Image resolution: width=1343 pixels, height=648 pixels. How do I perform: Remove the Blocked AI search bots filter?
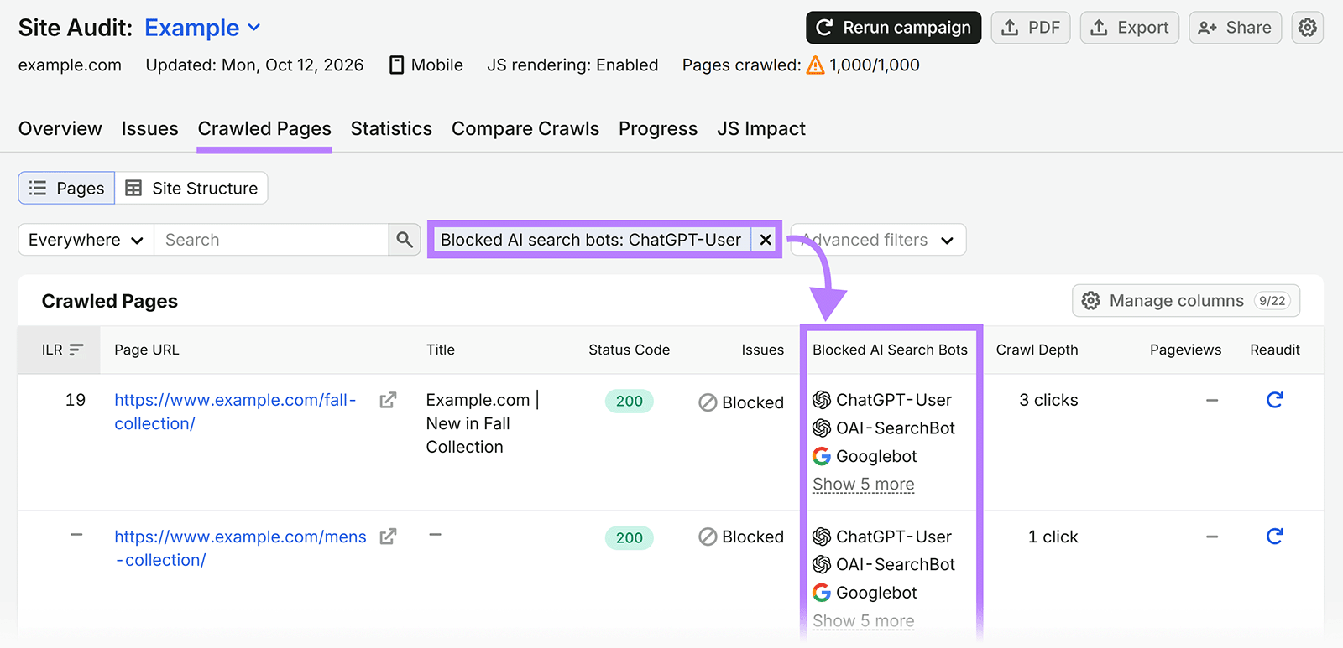(766, 240)
